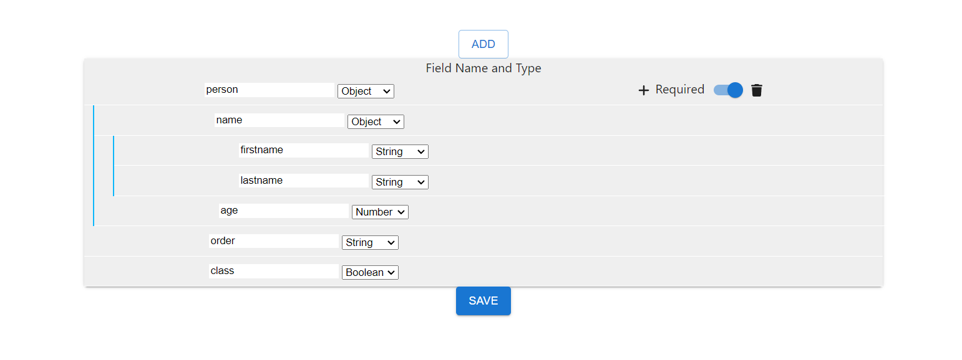This screenshot has width=962, height=360.
Task: Click into the lastname text field
Action: click(x=304, y=181)
